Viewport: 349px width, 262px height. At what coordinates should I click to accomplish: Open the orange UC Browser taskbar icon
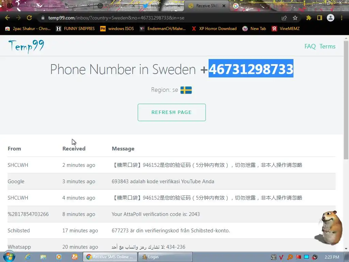[x=75, y=257]
